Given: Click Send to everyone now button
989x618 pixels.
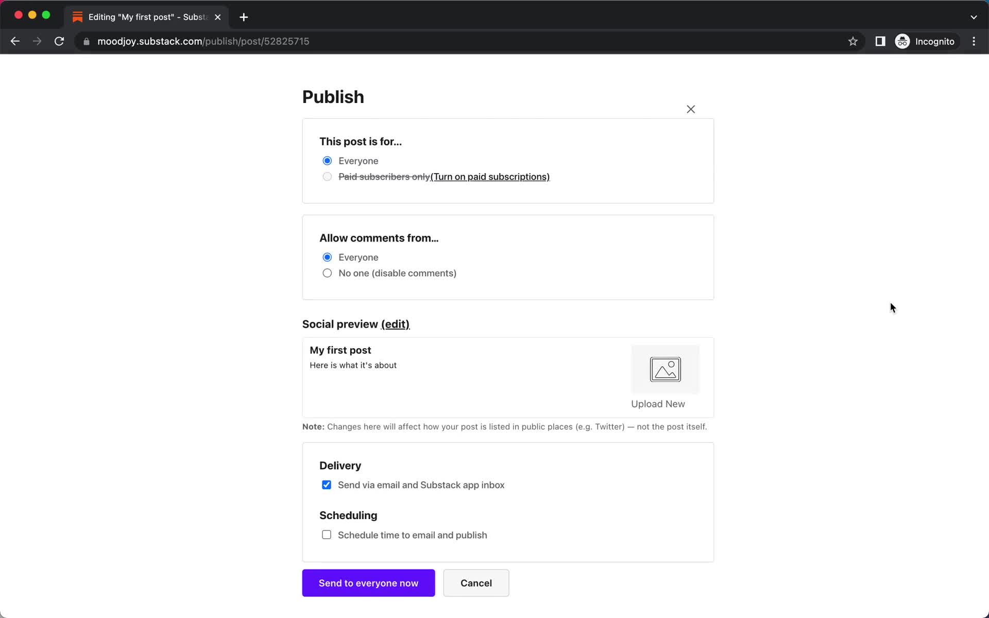Looking at the screenshot, I should point(368,582).
